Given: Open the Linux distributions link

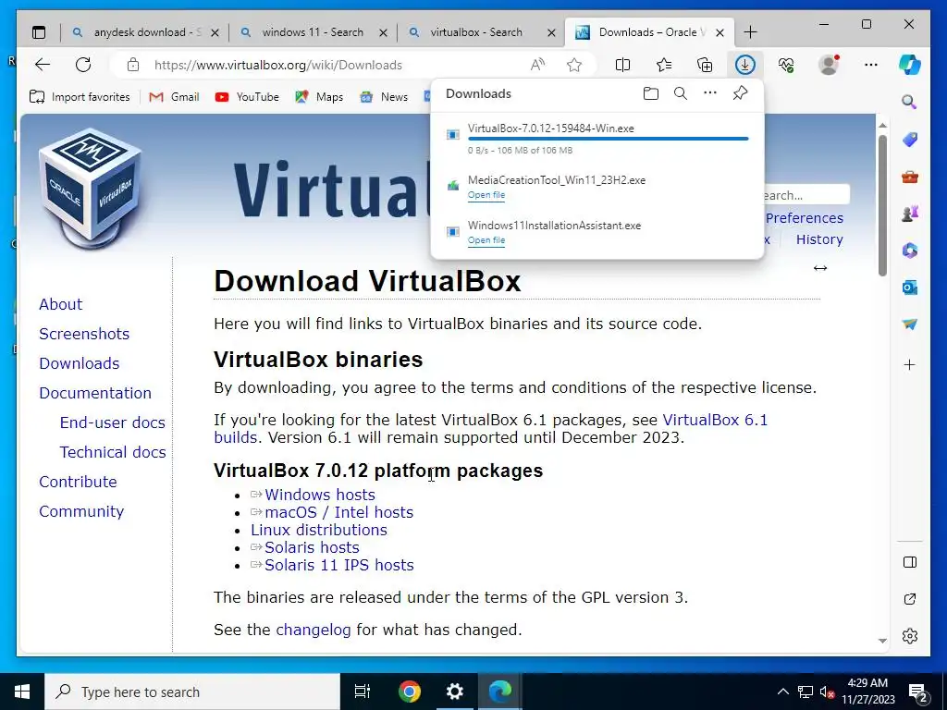Looking at the screenshot, I should click(319, 530).
